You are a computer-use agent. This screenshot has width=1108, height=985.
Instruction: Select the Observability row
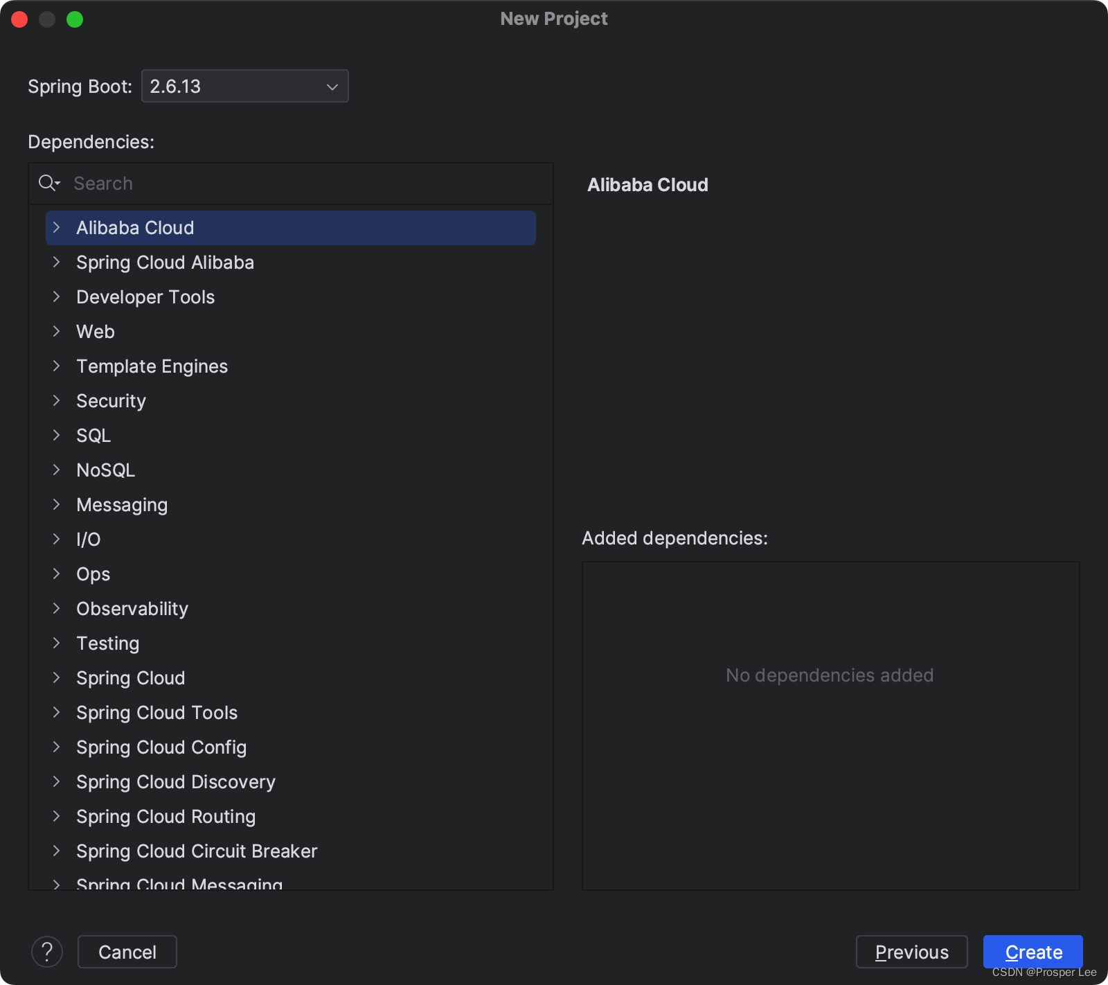pyautogui.click(x=291, y=609)
